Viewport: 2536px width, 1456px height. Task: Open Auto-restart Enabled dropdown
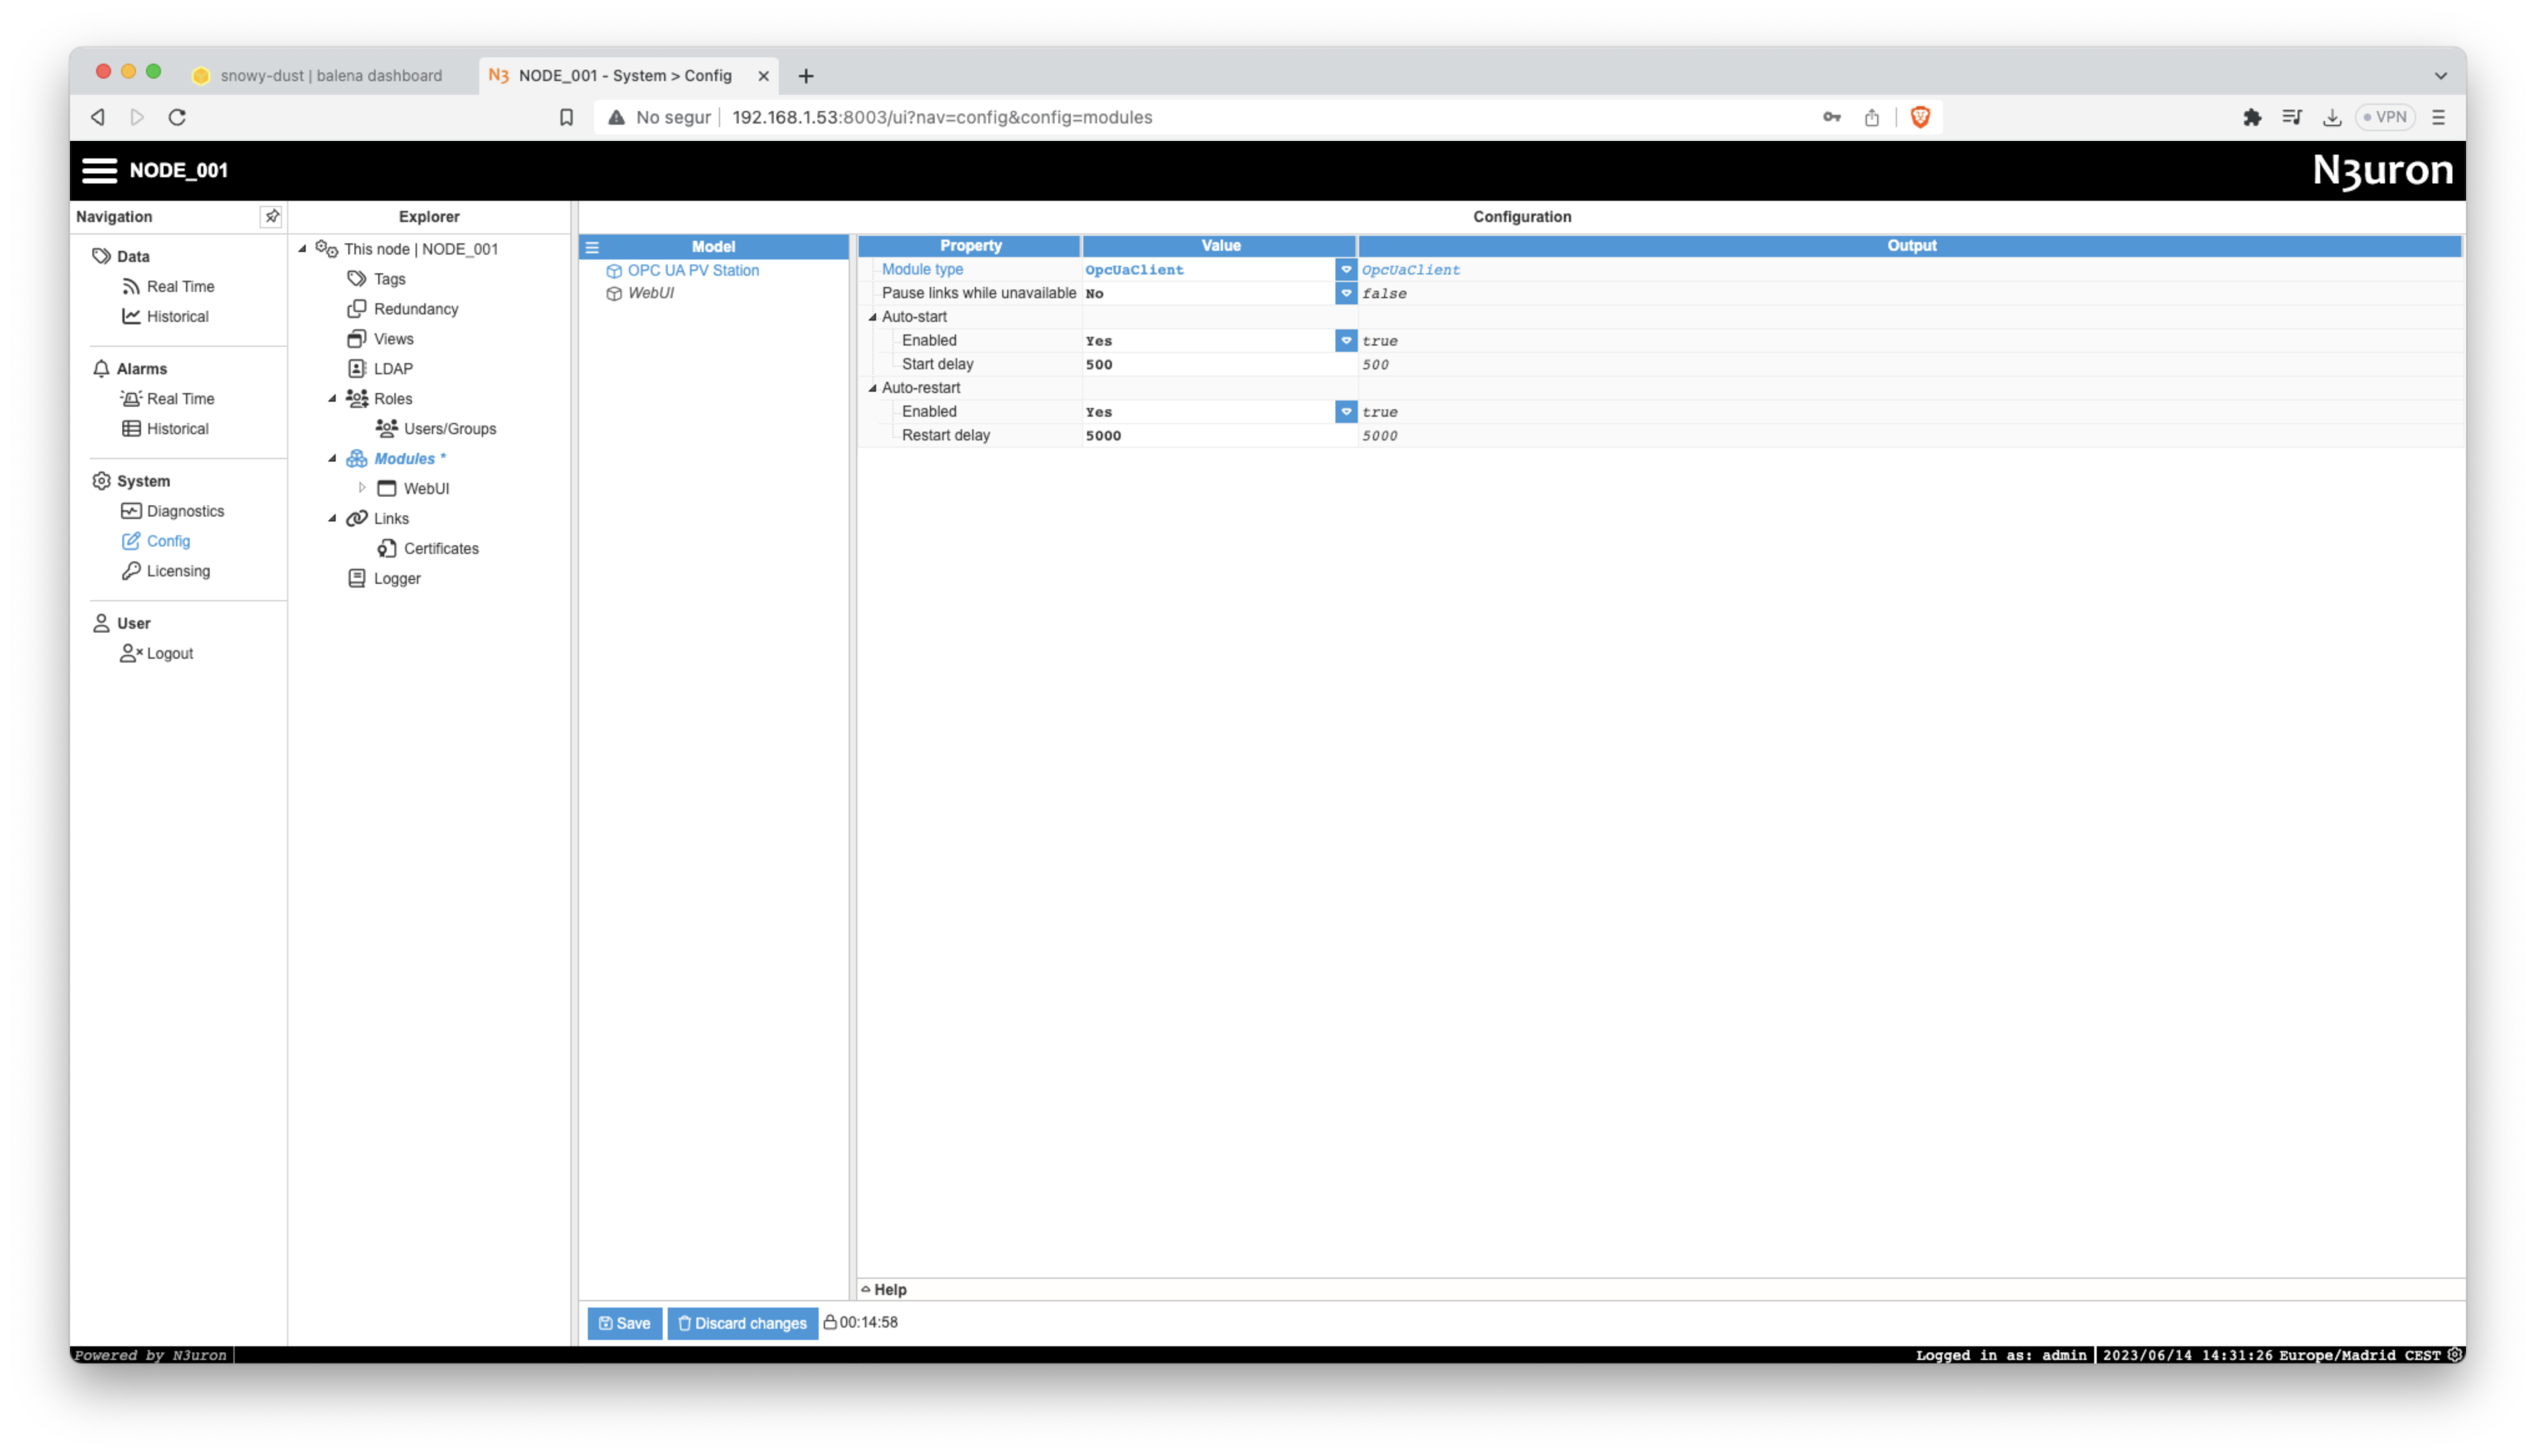point(1345,411)
